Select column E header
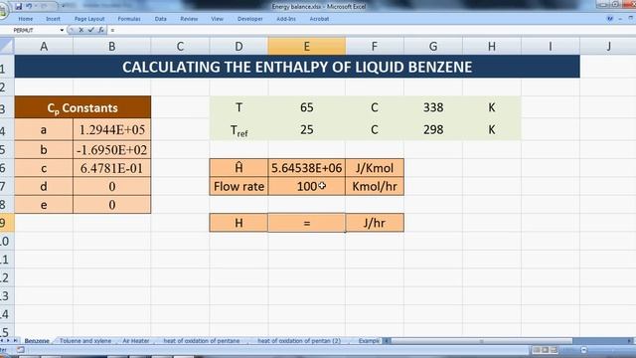636x358 pixels. (x=307, y=47)
